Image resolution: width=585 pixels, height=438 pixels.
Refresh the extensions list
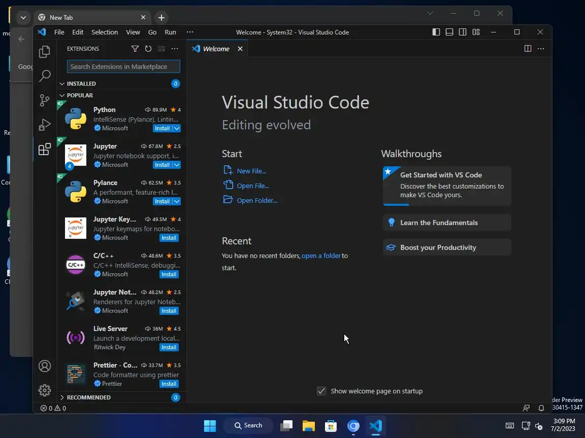tap(148, 49)
